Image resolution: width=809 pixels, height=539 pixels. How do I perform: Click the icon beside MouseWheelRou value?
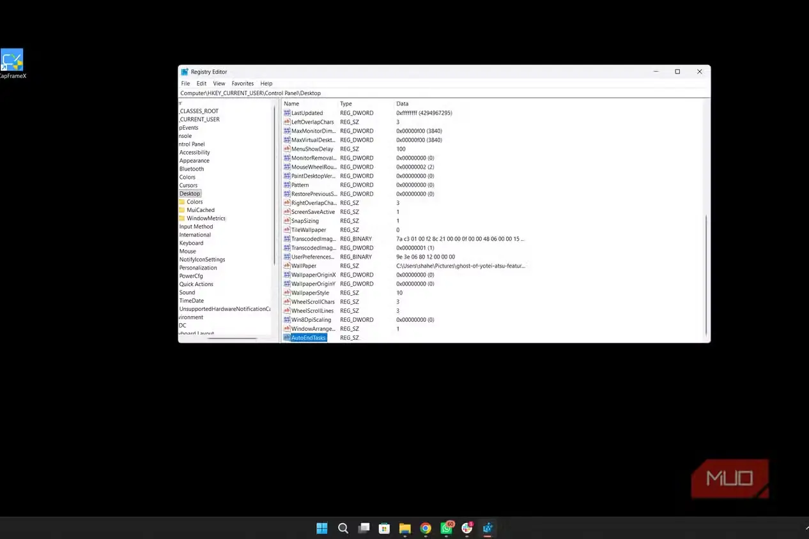tap(287, 167)
